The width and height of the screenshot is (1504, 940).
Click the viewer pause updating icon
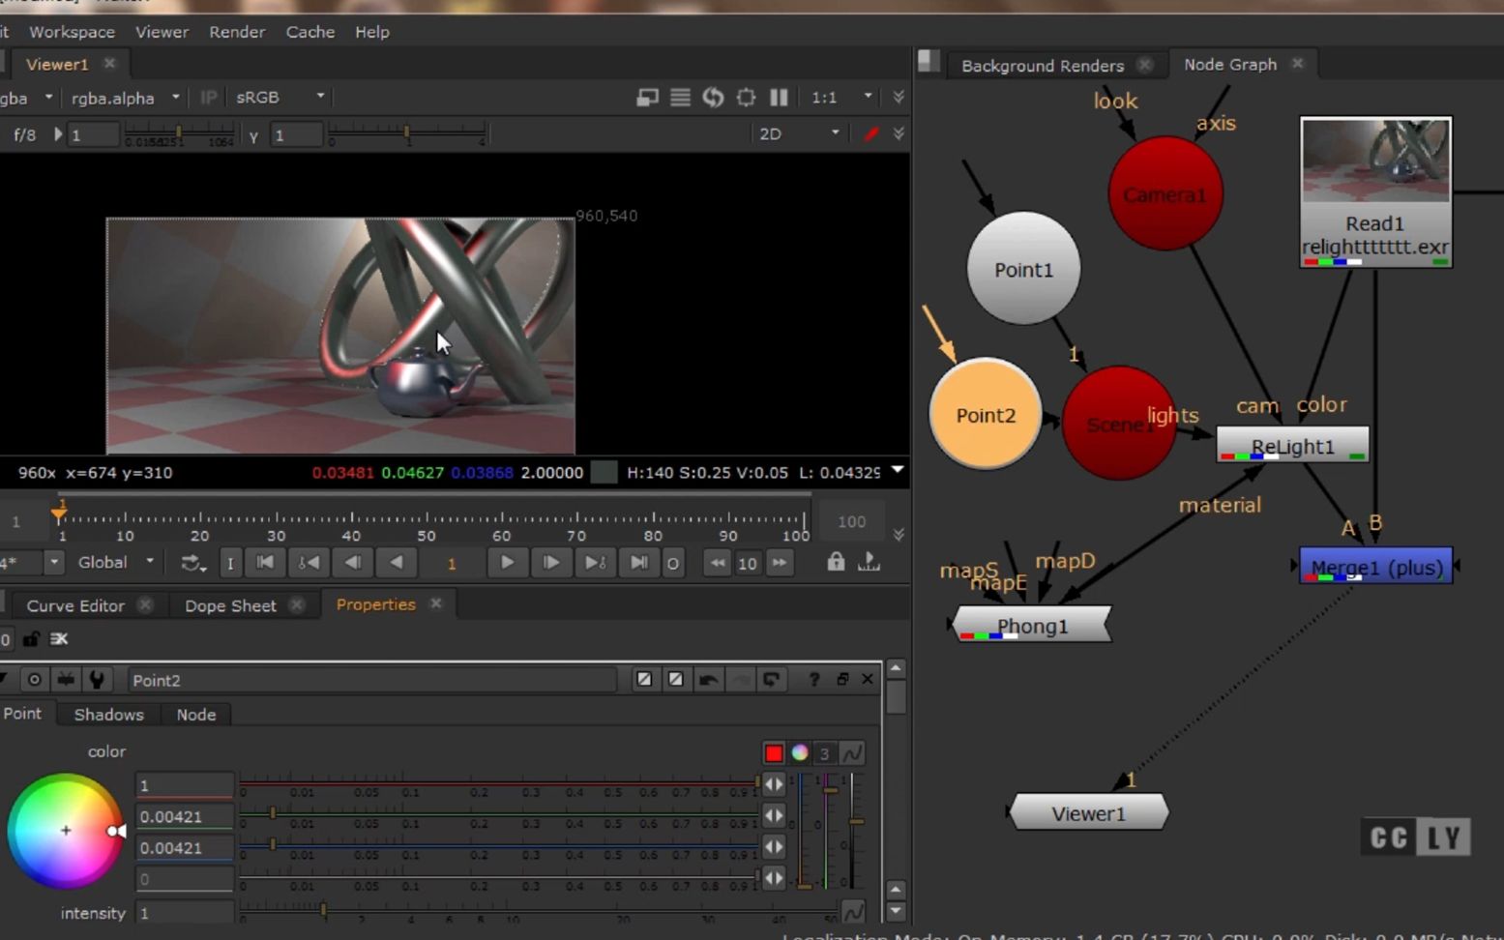click(779, 98)
